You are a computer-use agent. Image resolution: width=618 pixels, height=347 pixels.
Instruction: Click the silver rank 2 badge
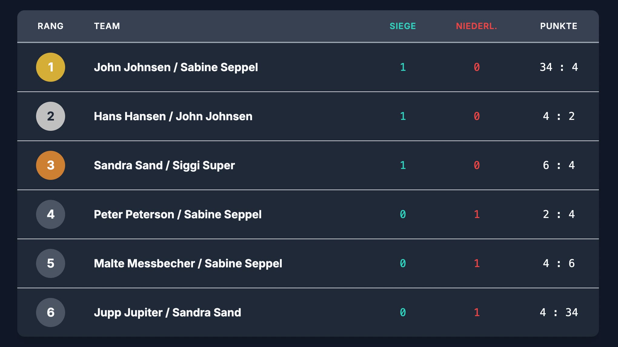coord(51,116)
